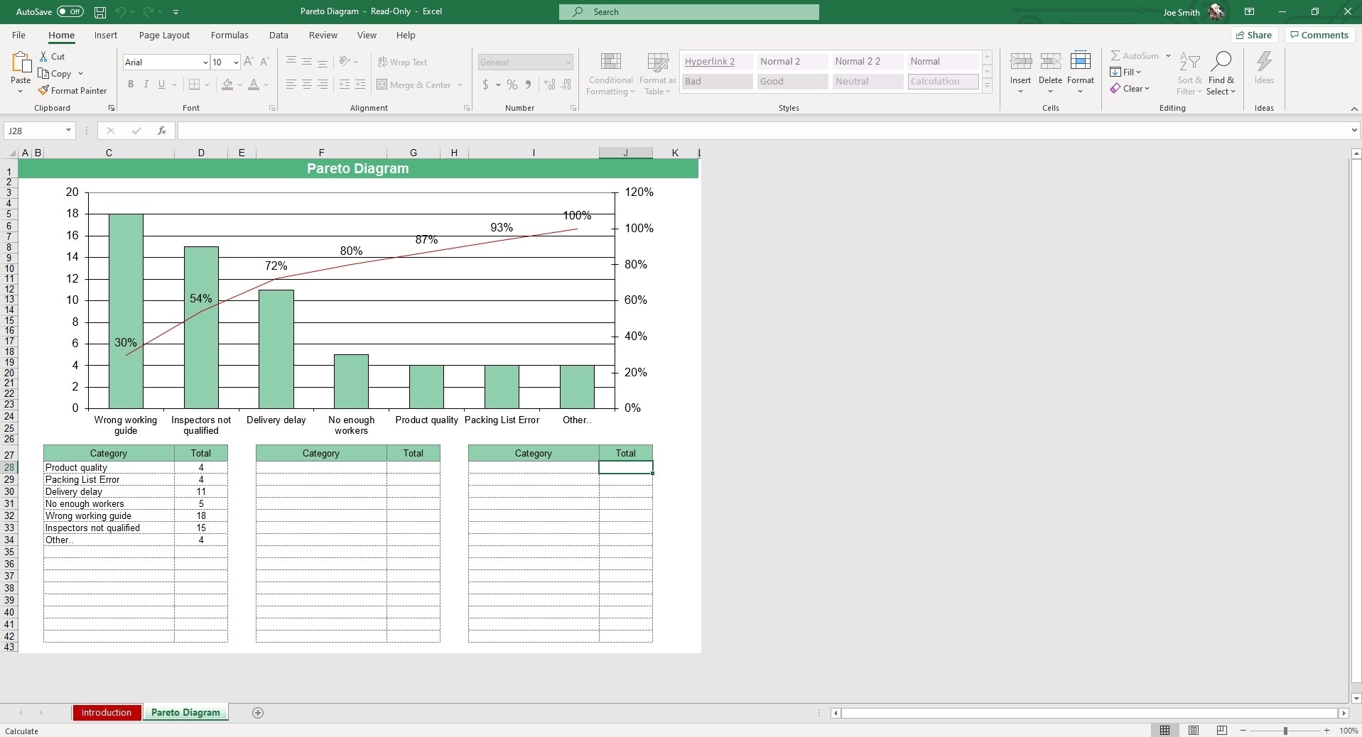Switch to the Introduction sheet tab
This screenshot has width=1362, height=737.
(106, 713)
